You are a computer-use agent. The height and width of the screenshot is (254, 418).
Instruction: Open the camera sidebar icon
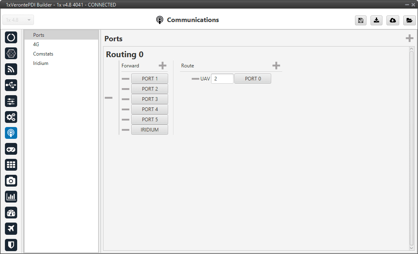(11, 181)
